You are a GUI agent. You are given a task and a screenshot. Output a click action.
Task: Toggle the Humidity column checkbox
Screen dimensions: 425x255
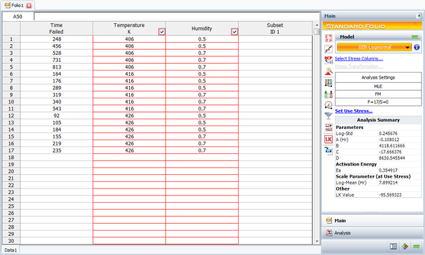point(235,32)
